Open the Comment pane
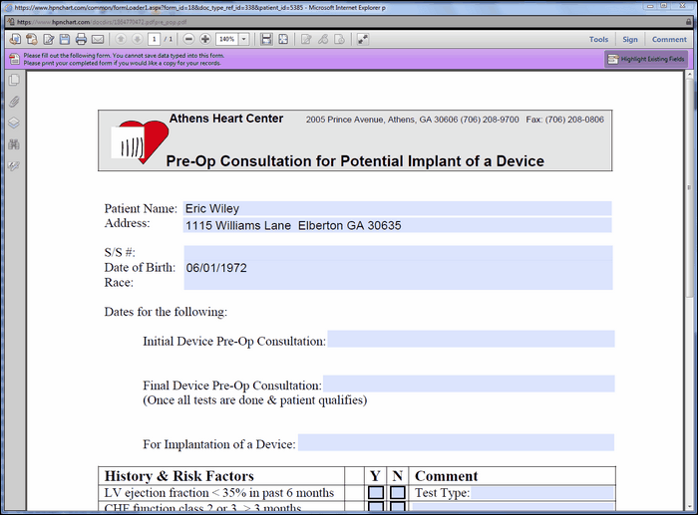 coord(669,39)
